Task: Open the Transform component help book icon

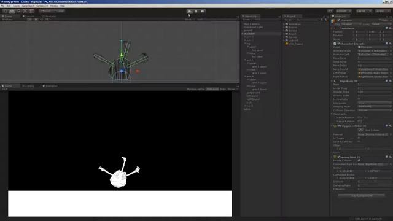Action: click(387, 28)
